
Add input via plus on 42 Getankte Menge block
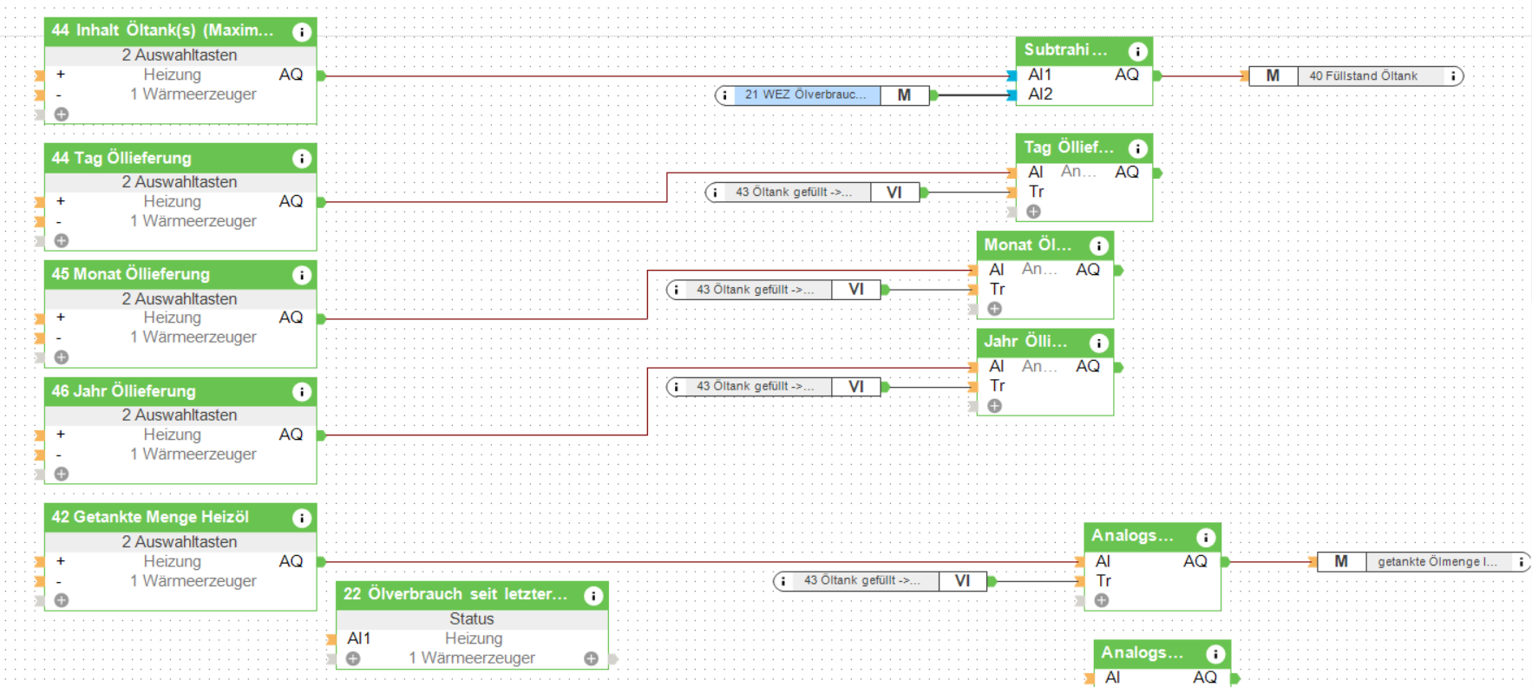pyautogui.click(x=62, y=599)
